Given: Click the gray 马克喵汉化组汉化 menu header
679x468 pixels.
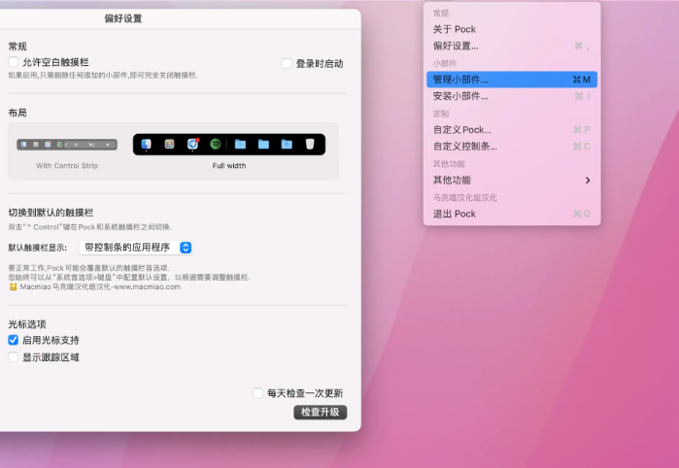Looking at the screenshot, I should coord(465,197).
